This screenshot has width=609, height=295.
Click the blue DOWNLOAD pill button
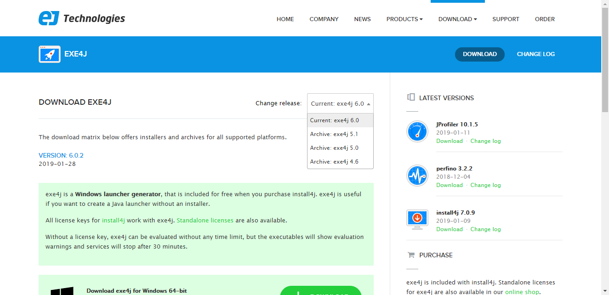click(480, 54)
